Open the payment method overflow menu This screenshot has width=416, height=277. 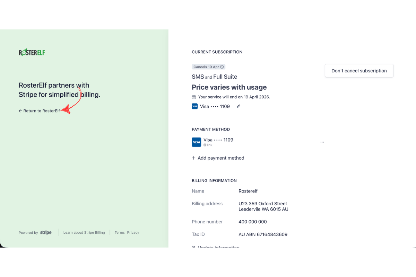point(322,142)
